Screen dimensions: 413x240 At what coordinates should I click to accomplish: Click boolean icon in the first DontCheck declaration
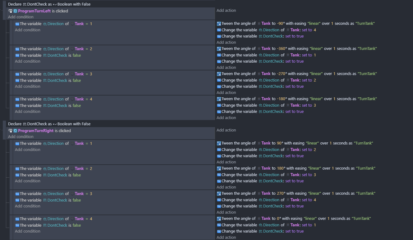55,4
